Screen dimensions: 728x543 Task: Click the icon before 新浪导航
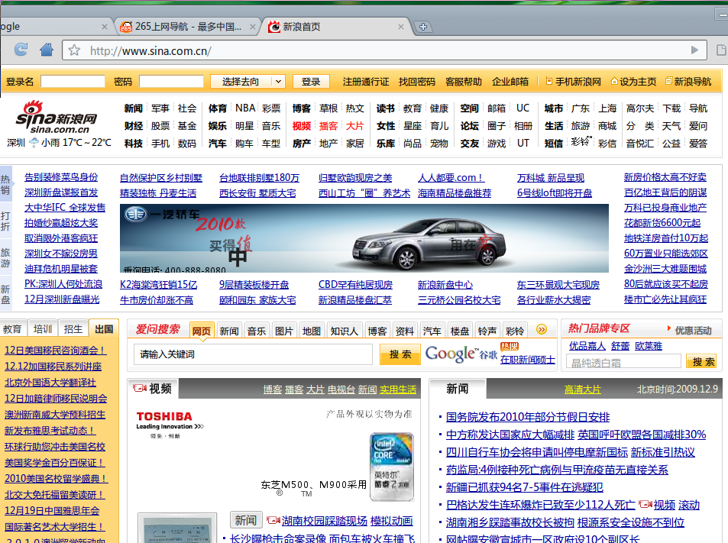[x=668, y=81]
